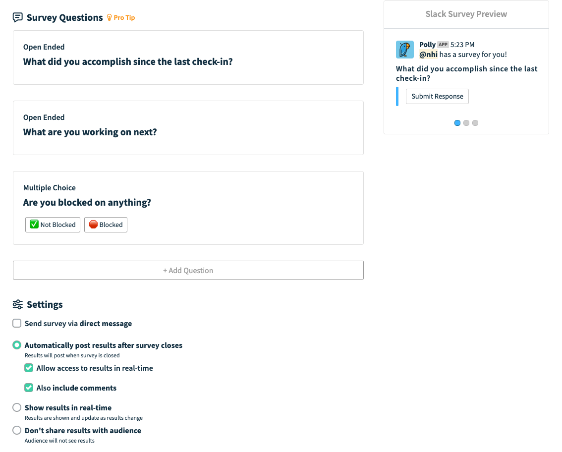Edit the accomplish since last check-in question
Viewport: 562px width, 452px height.
coord(188,57)
